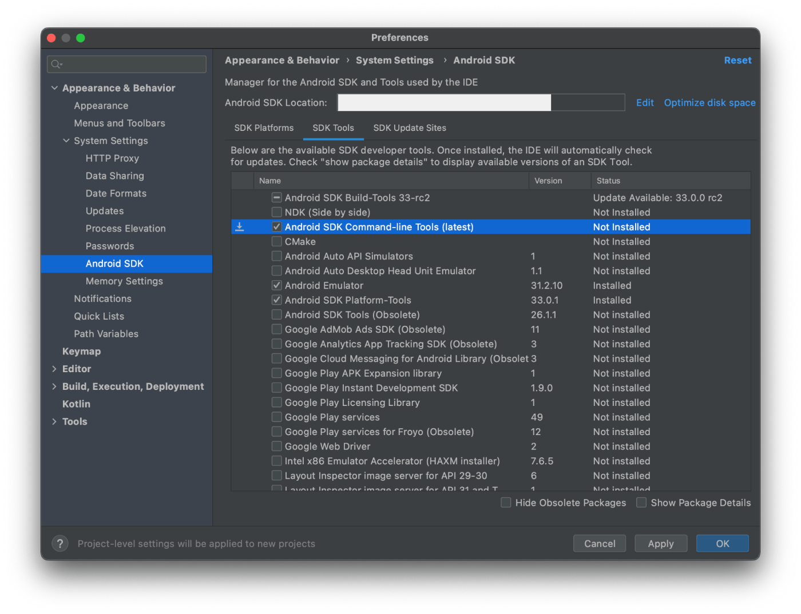Image resolution: width=801 pixels, height=614 pixels.
Task: Focus the settings search field
Action: (x=126, y=64)
